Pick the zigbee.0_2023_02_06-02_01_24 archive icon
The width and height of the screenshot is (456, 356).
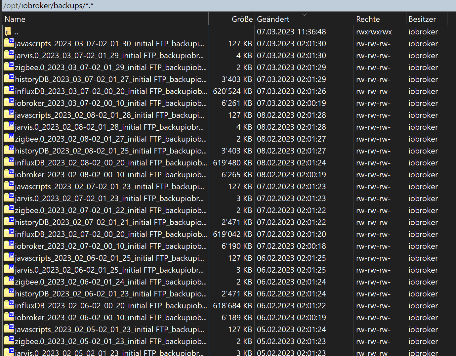(9, 281)
